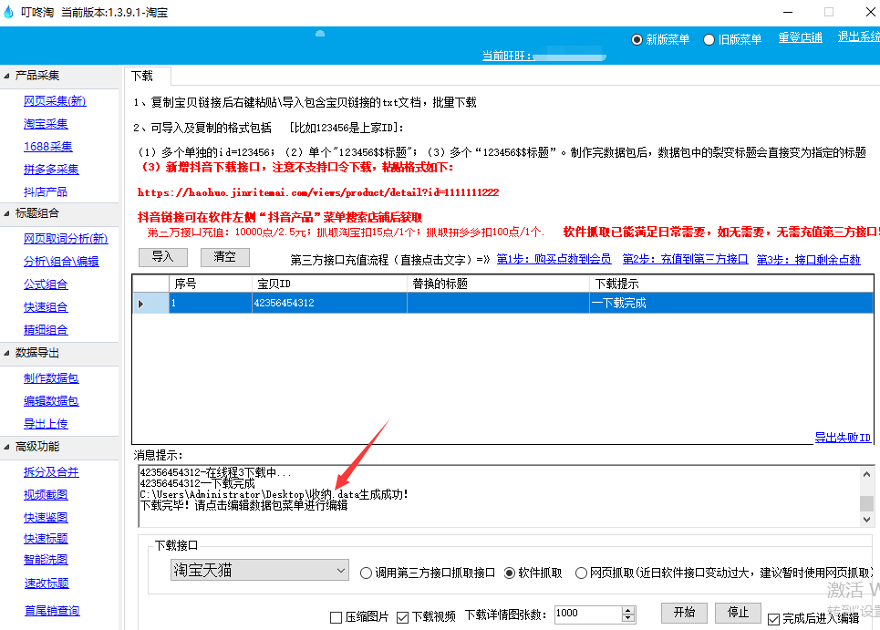Click the message box scroll-down arrow
This screenshot has width=880, height=630.
point(866,520)
